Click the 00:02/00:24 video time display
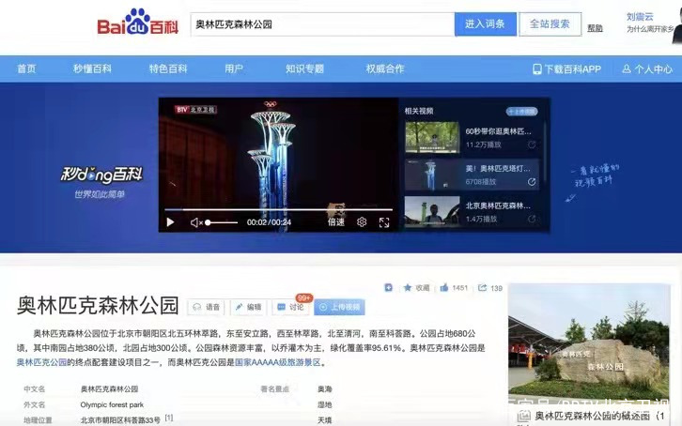682x426 pixels. click(x=269, y=222)
